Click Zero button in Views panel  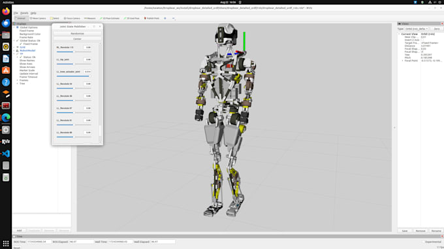pyautogui.click(x=437, y=29)
